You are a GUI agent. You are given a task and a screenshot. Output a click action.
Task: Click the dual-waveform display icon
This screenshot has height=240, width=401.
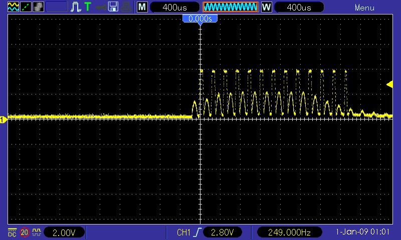tap(14, 7)
